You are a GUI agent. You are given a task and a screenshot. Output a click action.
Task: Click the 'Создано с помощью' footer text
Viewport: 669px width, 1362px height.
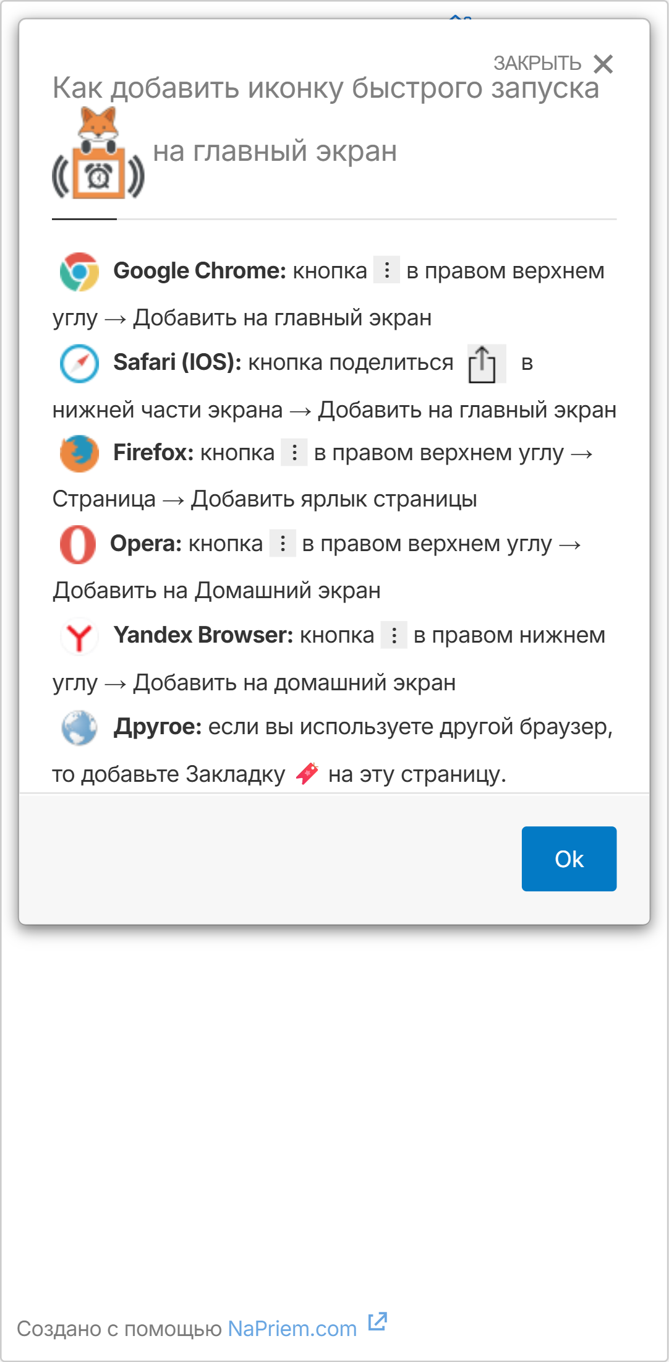119,1328
